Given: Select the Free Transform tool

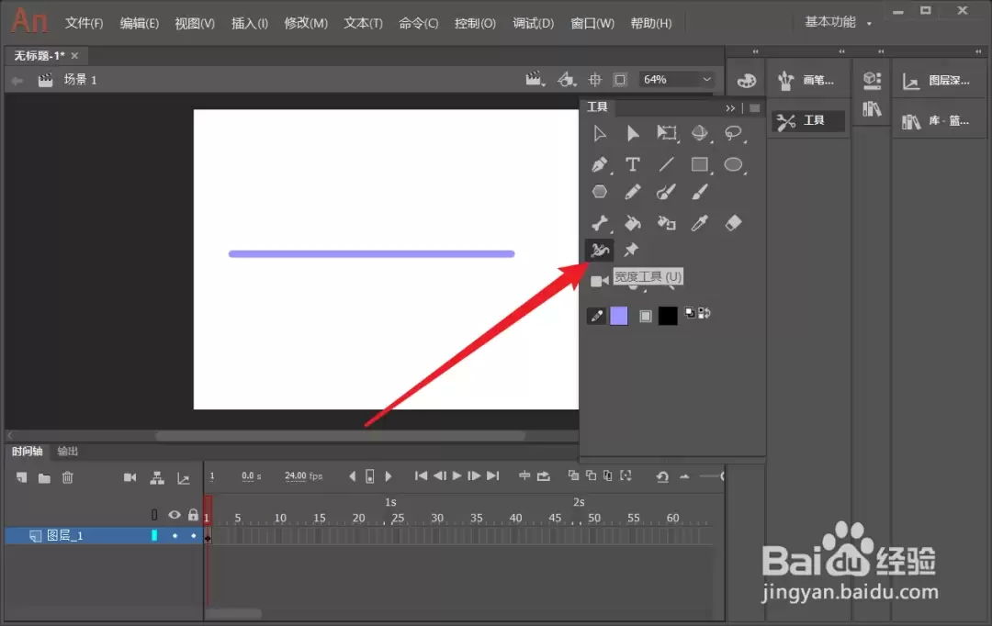Looking at the screenshot, I should click(666, 133).
